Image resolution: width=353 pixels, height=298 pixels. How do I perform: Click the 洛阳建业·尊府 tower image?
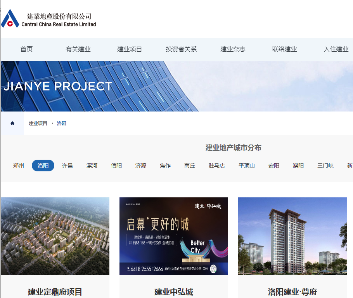coord(292,236)
